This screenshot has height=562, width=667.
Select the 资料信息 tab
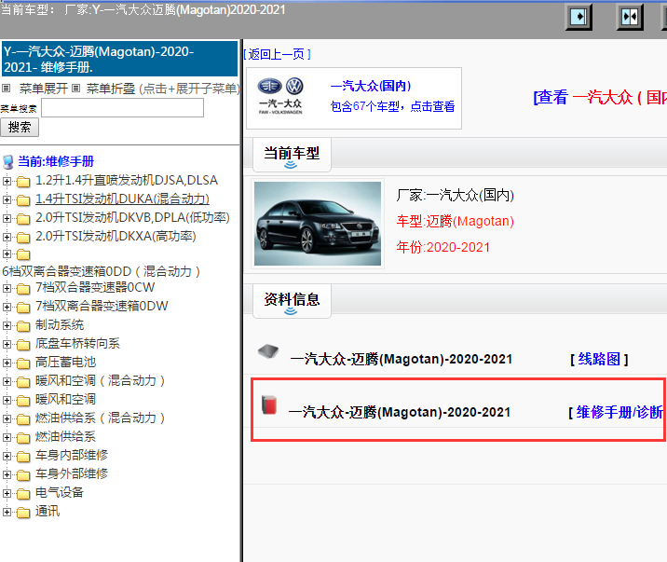point(292,300)
